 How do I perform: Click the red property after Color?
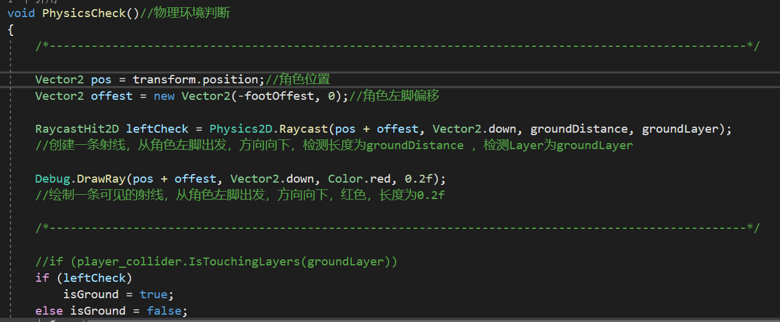click(381, 178)
